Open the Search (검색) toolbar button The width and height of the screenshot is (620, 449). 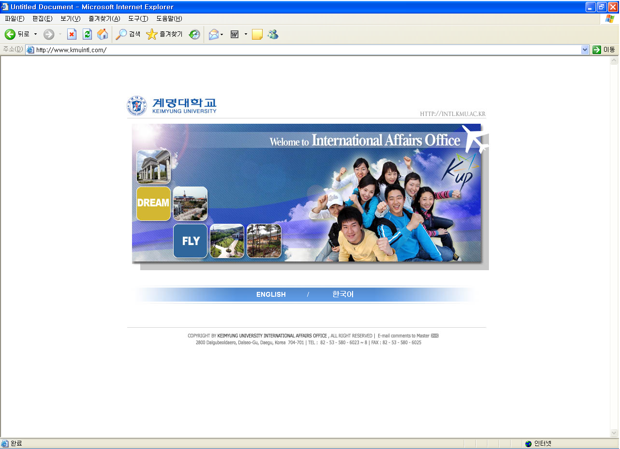(x=128, y=34)
